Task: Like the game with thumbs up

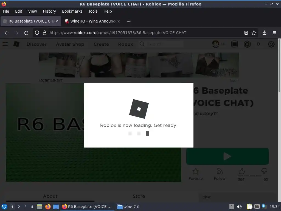Action: [241, 171]
